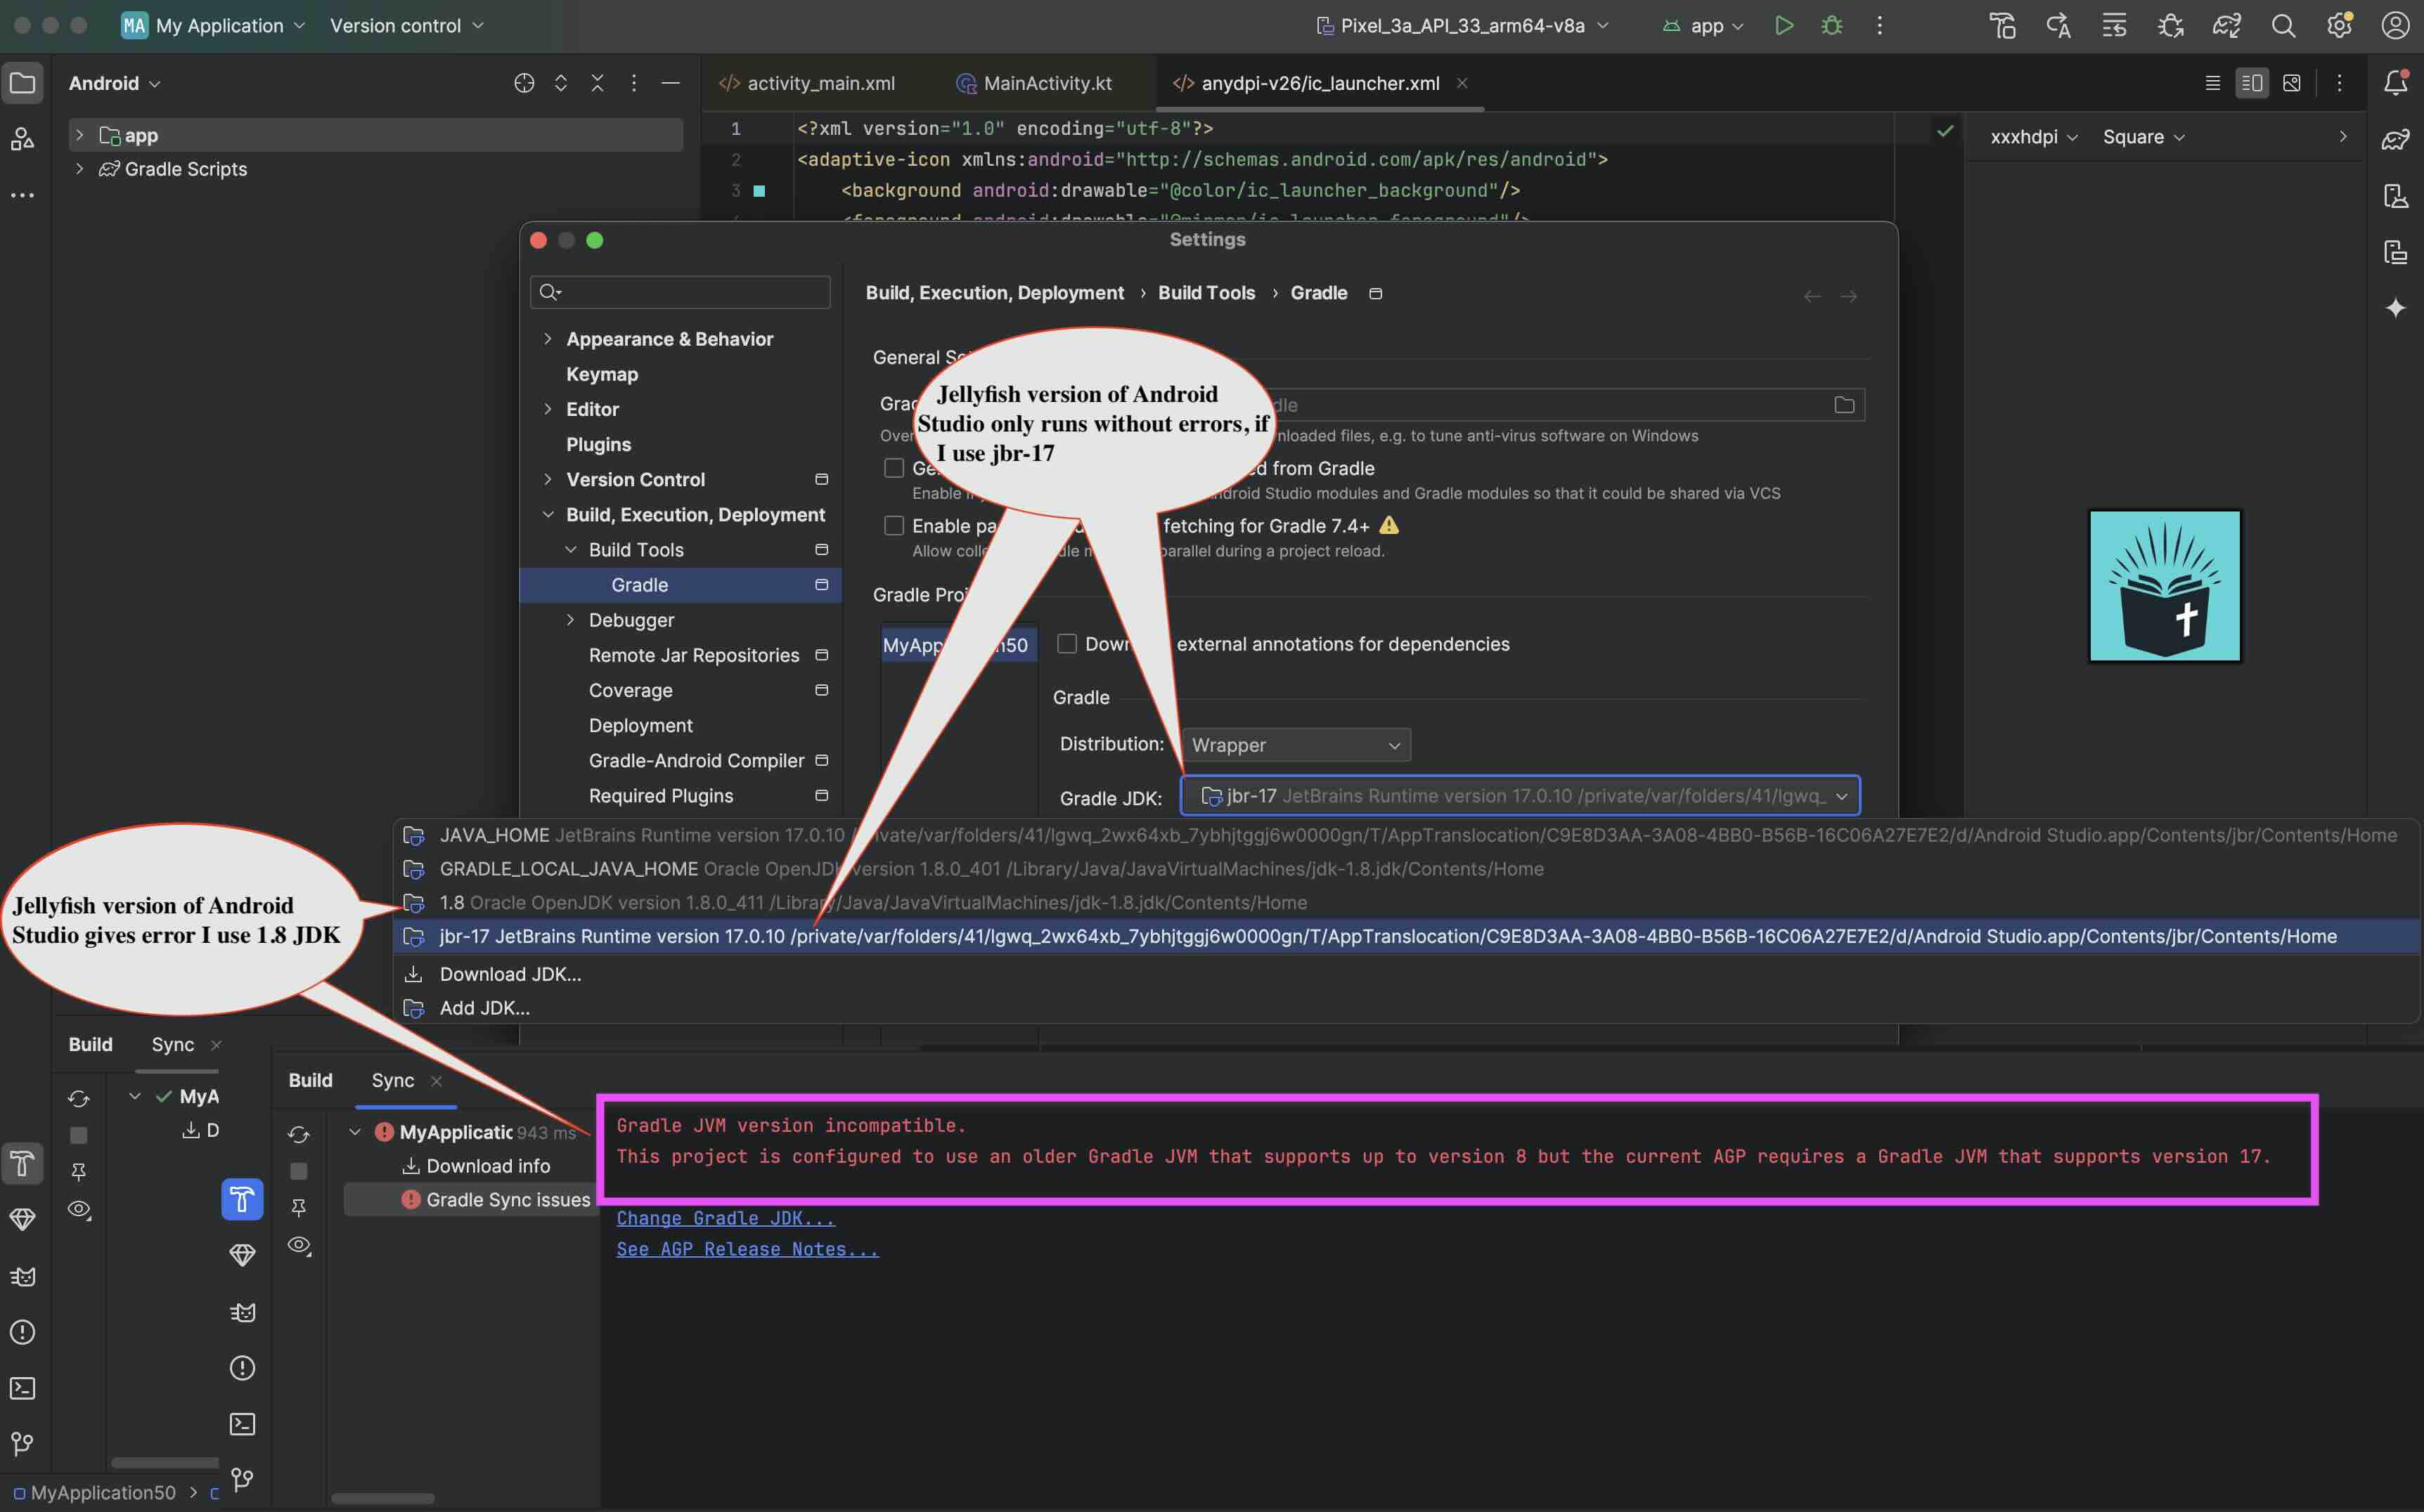Enable 'Download external annotations for dependencies' checkbox

click(x=1067, y=644)
